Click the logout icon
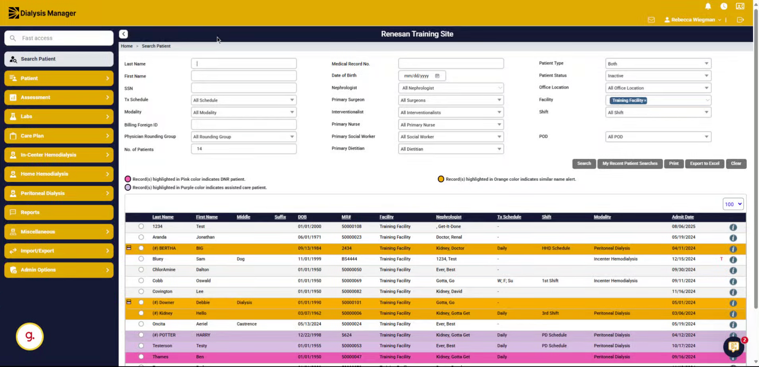The height and width of the screenshot is (367, 759). pos(740,20)
